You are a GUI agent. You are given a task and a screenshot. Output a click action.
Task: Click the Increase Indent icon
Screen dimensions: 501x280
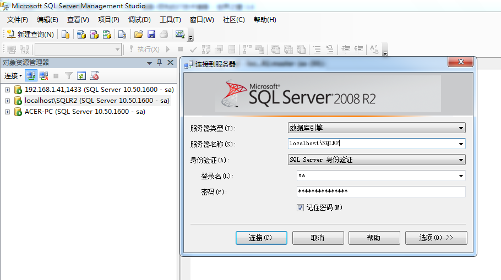click(x=358, y=50)
